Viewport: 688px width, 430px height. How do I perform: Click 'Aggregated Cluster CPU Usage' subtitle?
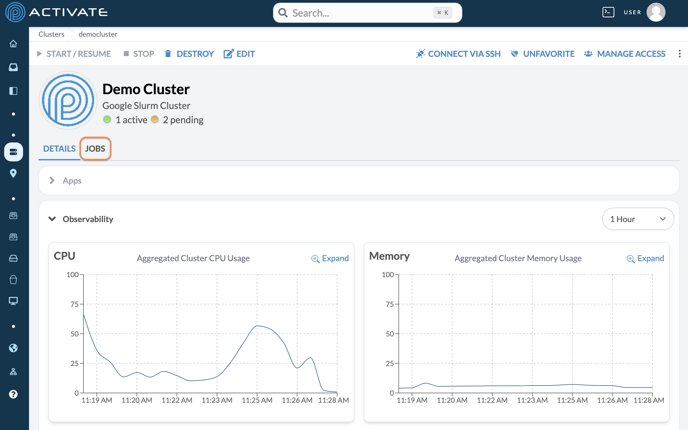[x=193, y=258]
